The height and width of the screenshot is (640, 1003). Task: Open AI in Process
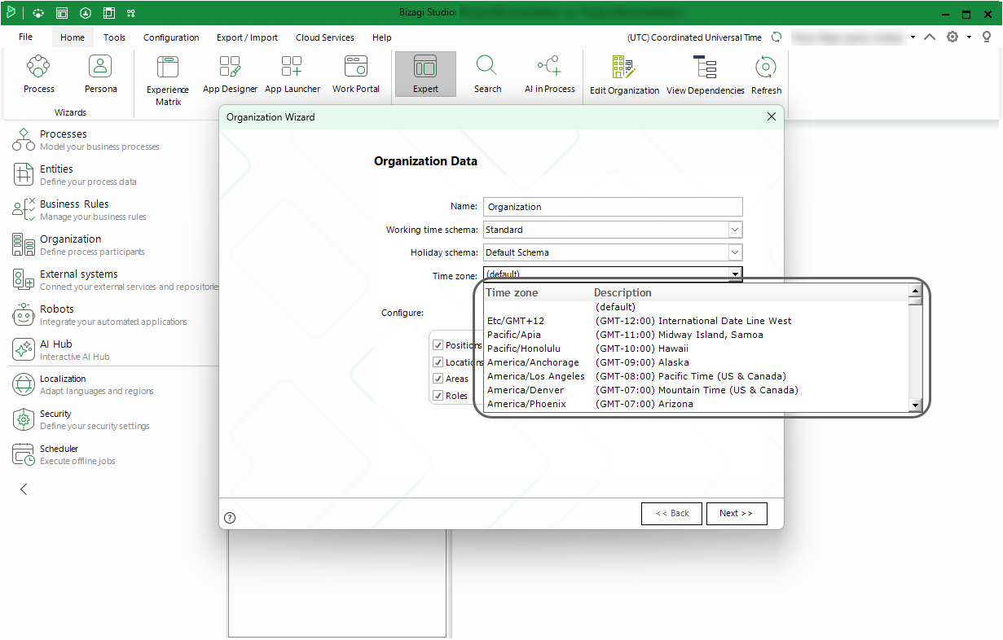pyautogui.click(x=549, y=74)
